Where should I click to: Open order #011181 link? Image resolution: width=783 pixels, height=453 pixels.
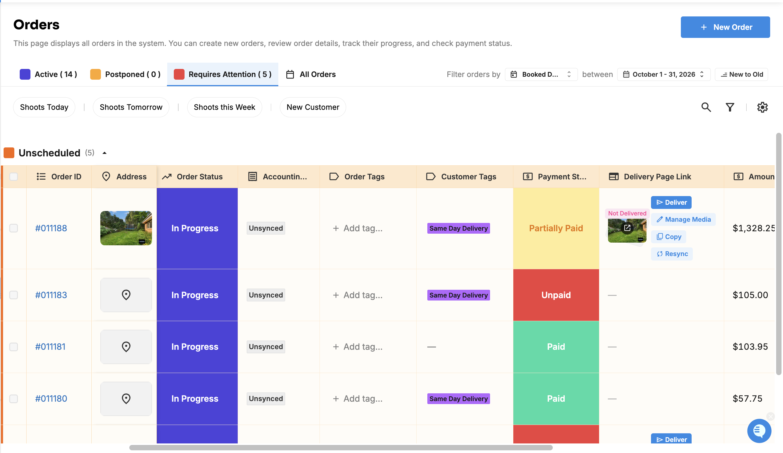pyautogui.click(x=50, y=346)
